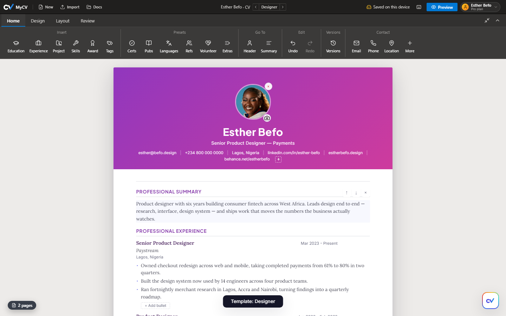
Task: Go to the Summary section
Action: click(269, 46)
